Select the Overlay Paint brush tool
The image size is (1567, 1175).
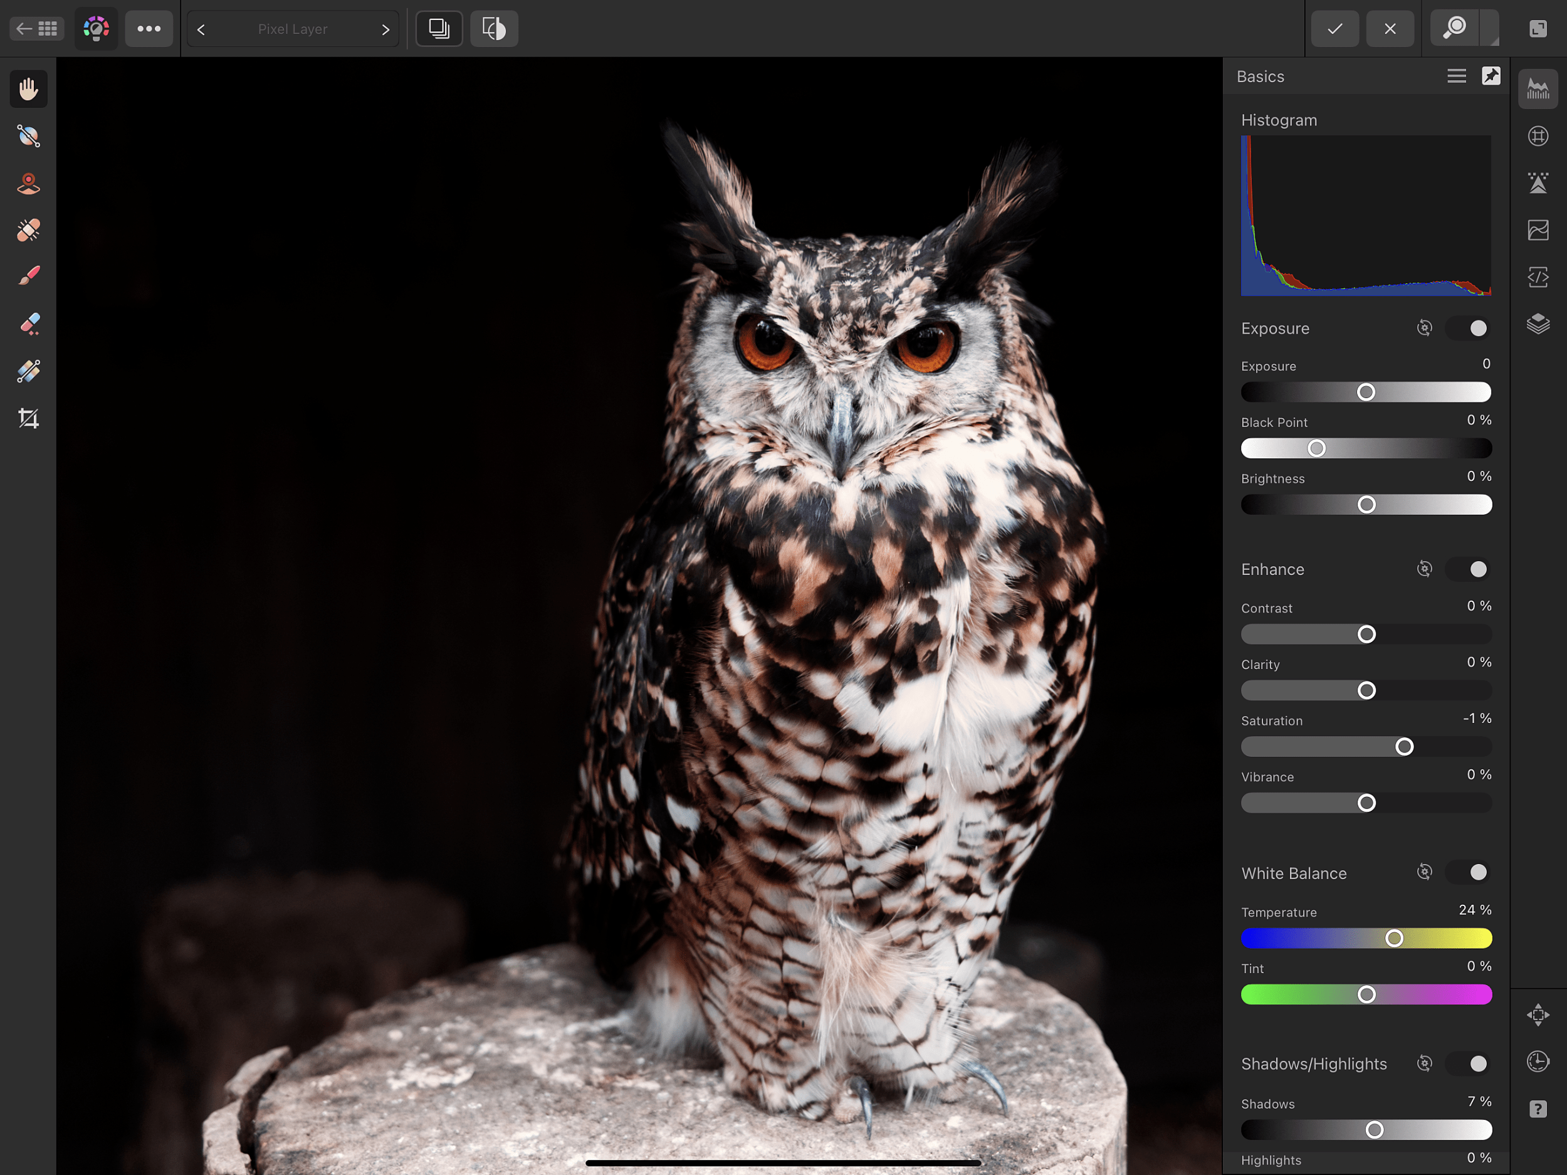pos(28,277)
